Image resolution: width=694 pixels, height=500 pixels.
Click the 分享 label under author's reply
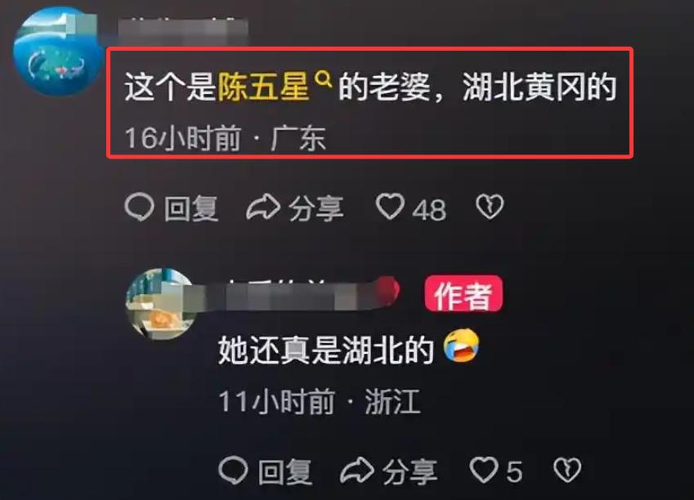pyautogui.click(x=410, y=471)
